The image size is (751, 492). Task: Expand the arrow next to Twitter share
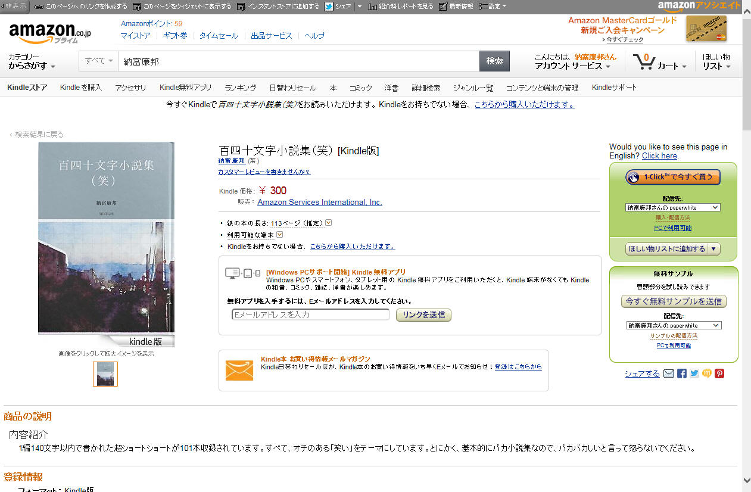point(359,7)
